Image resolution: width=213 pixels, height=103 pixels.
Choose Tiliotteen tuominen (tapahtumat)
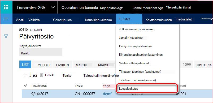point(140,72)
